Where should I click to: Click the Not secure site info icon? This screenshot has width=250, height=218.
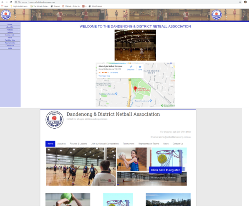tap(16, 2)
